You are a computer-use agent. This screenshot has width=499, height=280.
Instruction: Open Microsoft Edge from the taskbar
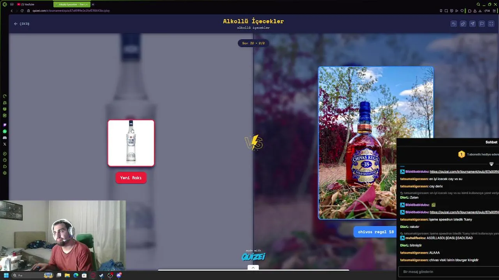[76, 275]
